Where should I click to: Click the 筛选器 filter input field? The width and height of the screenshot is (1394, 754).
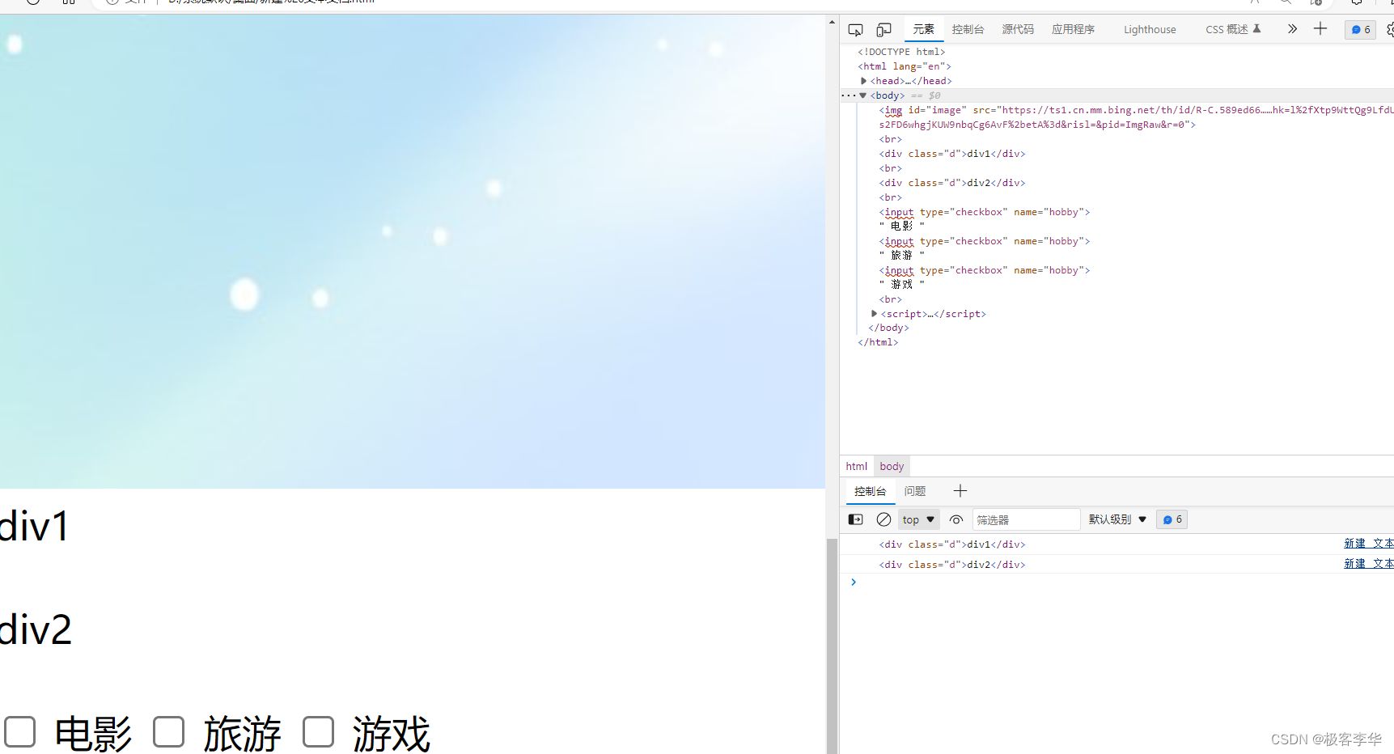pyautogui.click(x=1026, y=519)
